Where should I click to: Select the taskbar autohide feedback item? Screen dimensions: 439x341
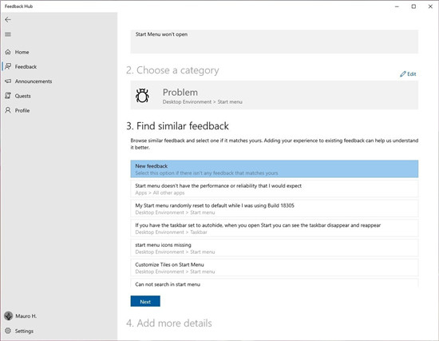tap(275, 228)
